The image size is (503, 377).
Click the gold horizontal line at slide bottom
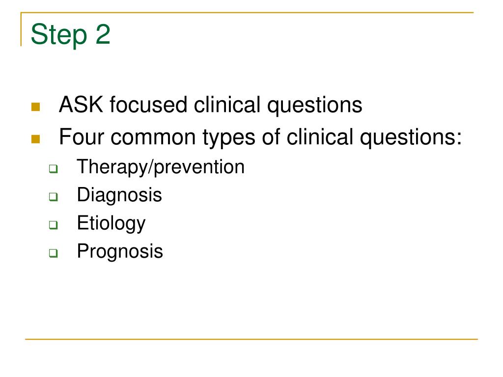pos(251,339)
